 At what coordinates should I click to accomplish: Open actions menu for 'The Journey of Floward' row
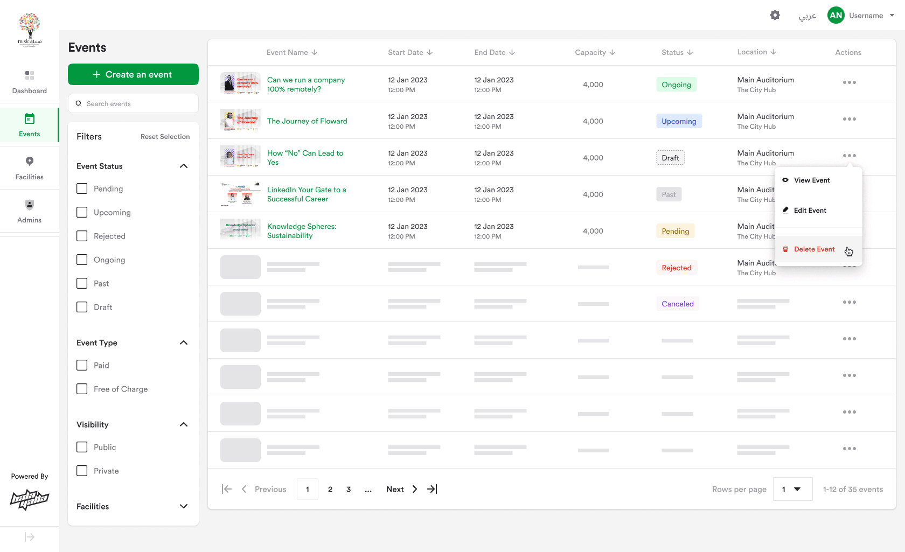850,119
